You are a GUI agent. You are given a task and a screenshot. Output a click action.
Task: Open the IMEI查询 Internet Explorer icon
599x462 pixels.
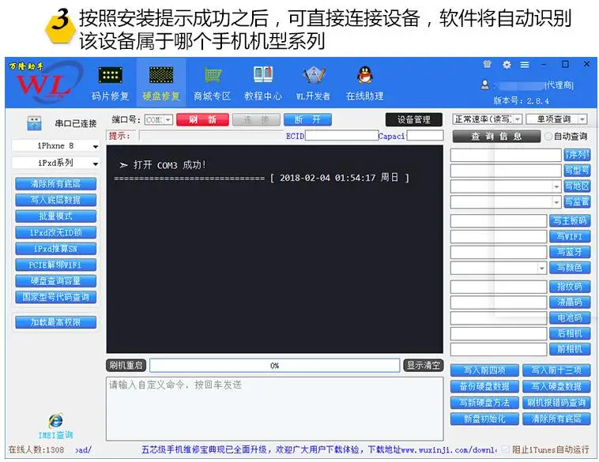pos(56,421)
